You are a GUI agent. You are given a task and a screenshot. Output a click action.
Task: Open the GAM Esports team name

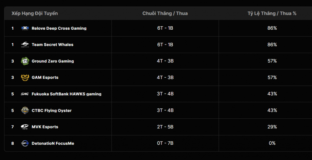click(45, 78)
